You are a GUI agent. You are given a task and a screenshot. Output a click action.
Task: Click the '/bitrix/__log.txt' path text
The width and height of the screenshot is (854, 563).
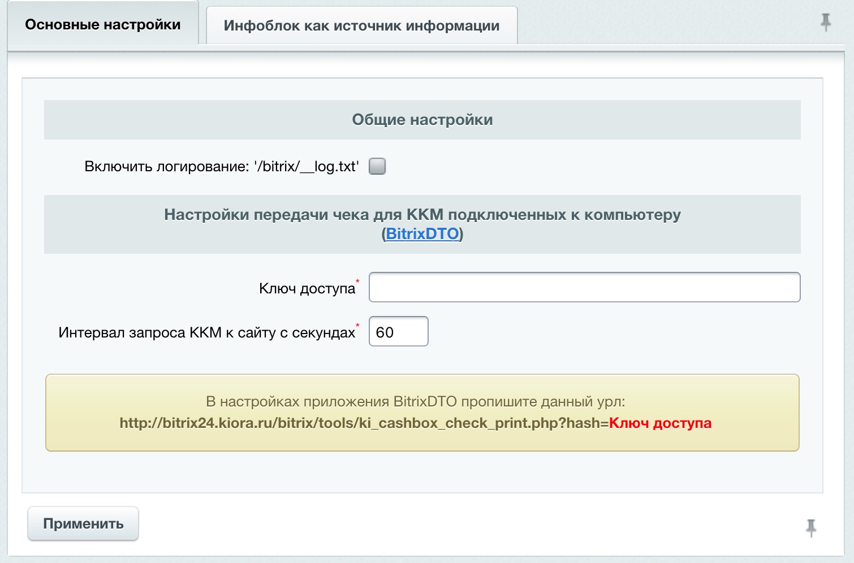[x=306, y=167]
